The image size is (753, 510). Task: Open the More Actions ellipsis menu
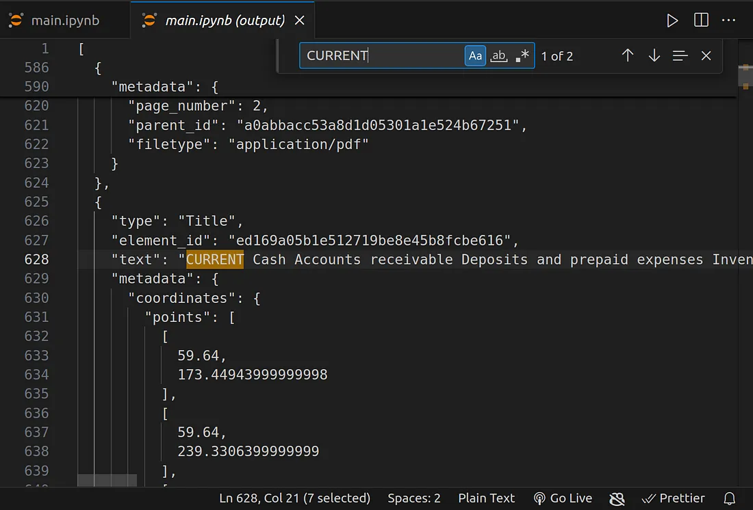(728, 21)
